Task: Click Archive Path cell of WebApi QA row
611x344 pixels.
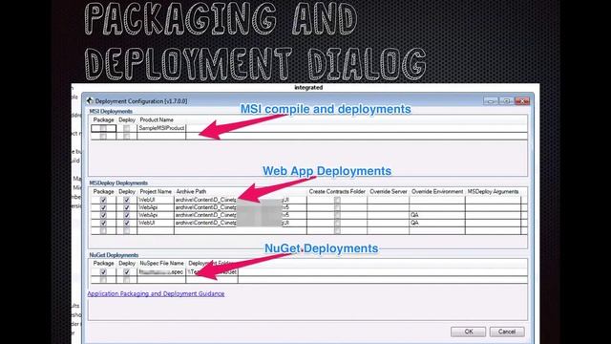Action: [241, 215]
